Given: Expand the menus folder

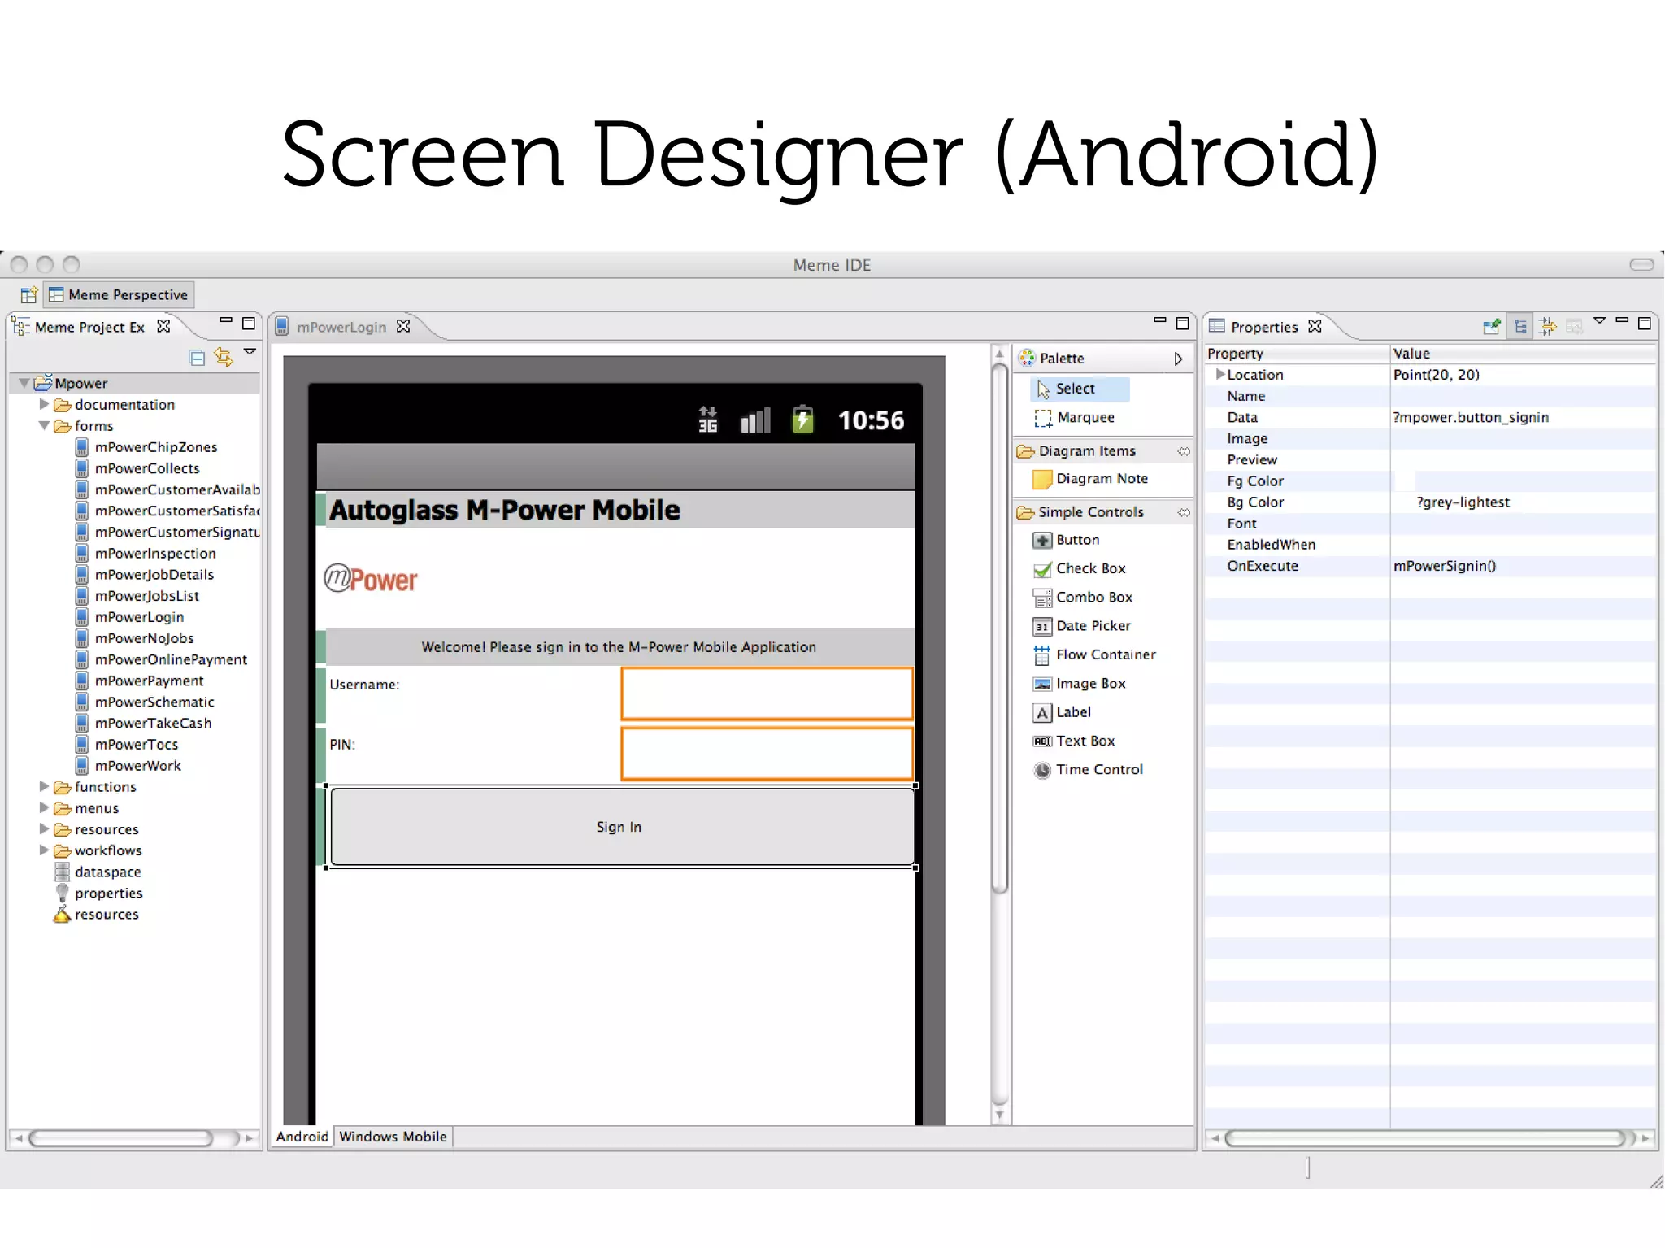Looking at the screenshot, I should (44, 807).
